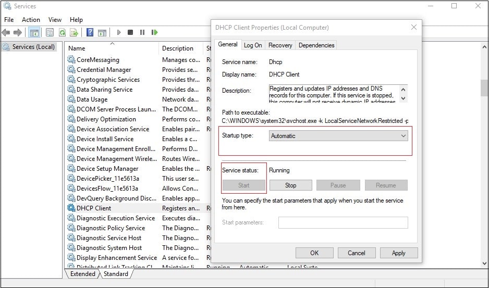Click gear icon of Credential Manager
489x288 pixels.
[x=71, y=69]
